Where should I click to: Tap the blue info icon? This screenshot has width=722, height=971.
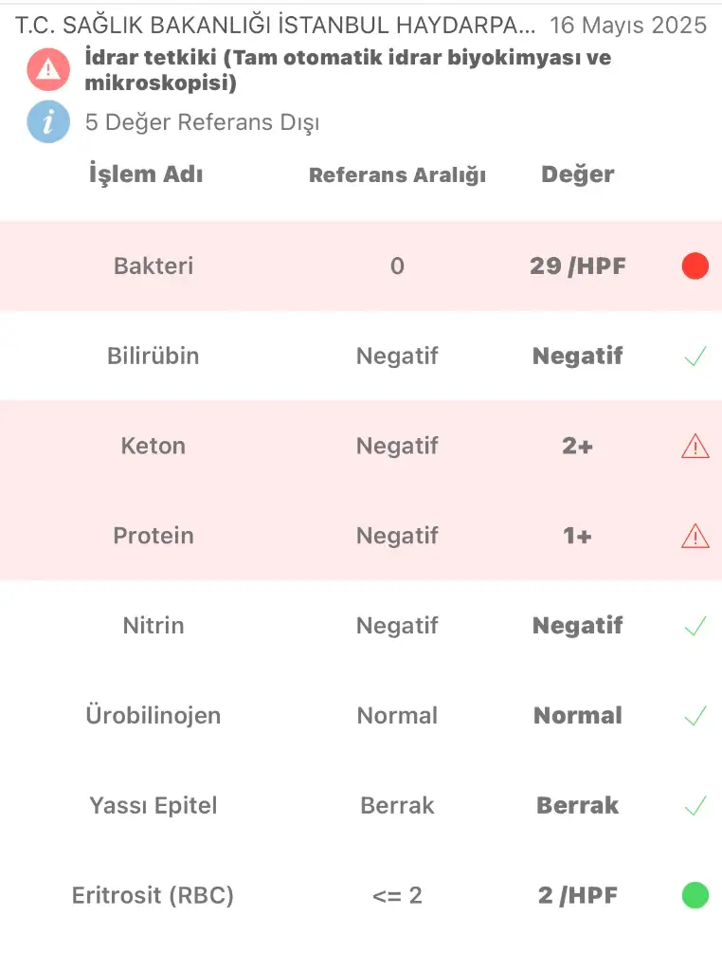click(x=48, y=121)
